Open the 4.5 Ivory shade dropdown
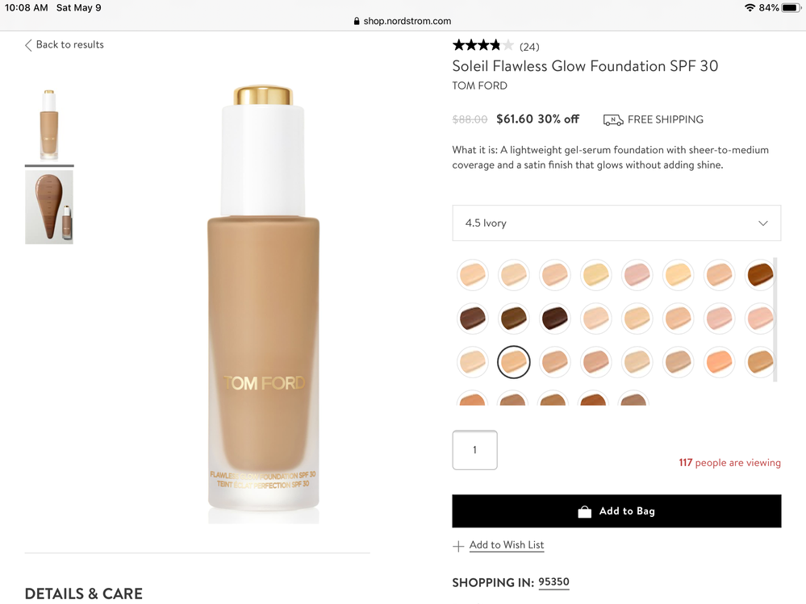 616,223
